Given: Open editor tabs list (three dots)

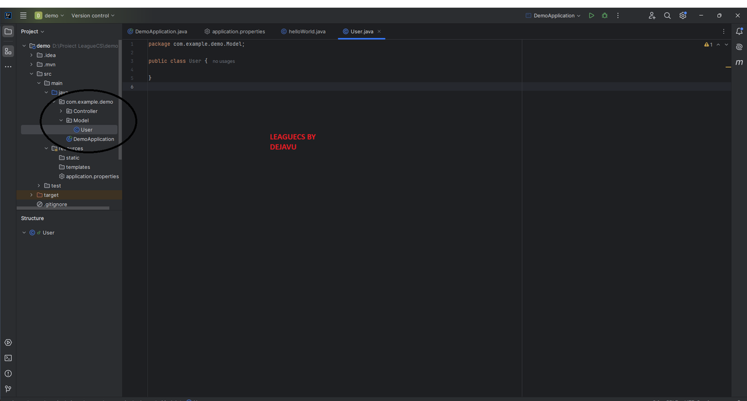Looking at the screenshot, I should tap(724, 31).
